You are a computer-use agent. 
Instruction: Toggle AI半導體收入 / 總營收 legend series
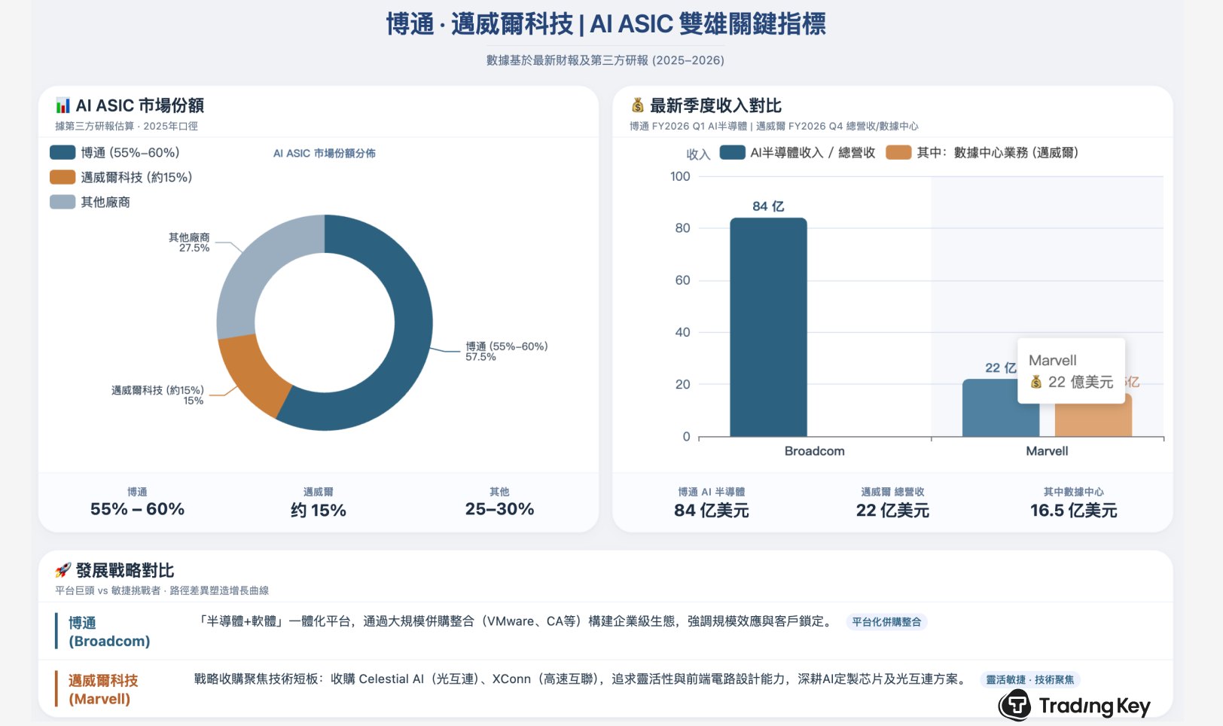(797, 153)
